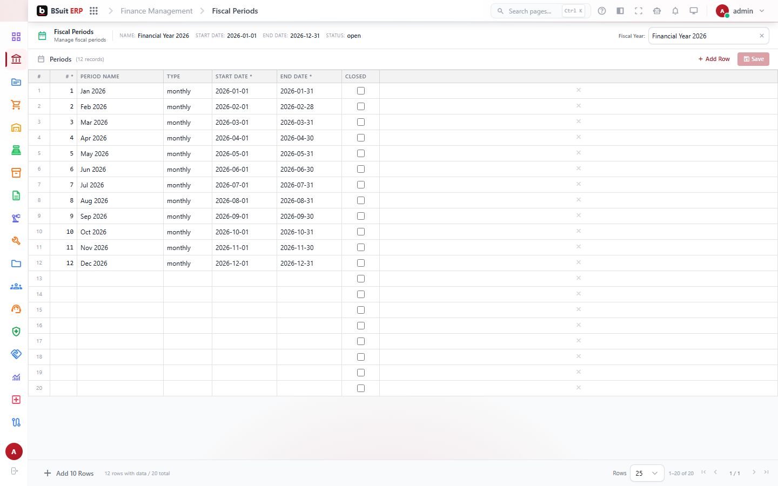Open the people group HR module
Image resolution: width=778 pixels, height=486 pixels.
click(x=16, y=286)
